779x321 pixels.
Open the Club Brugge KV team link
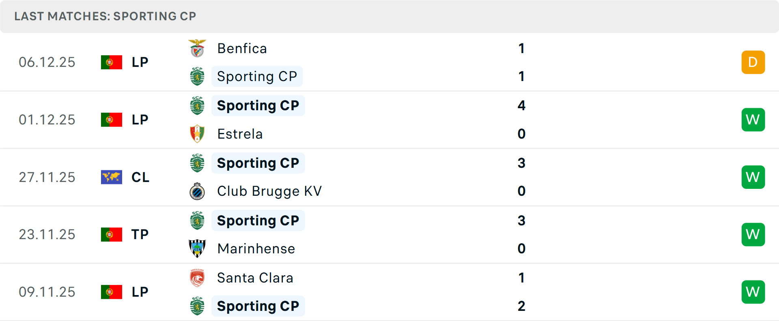pos(269,191)
